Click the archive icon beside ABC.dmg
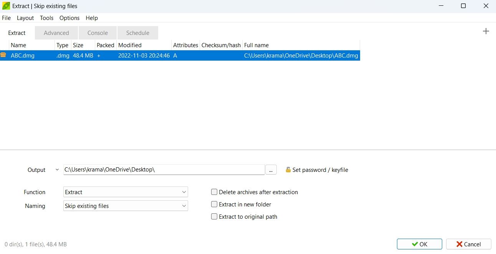 [3, 55]
